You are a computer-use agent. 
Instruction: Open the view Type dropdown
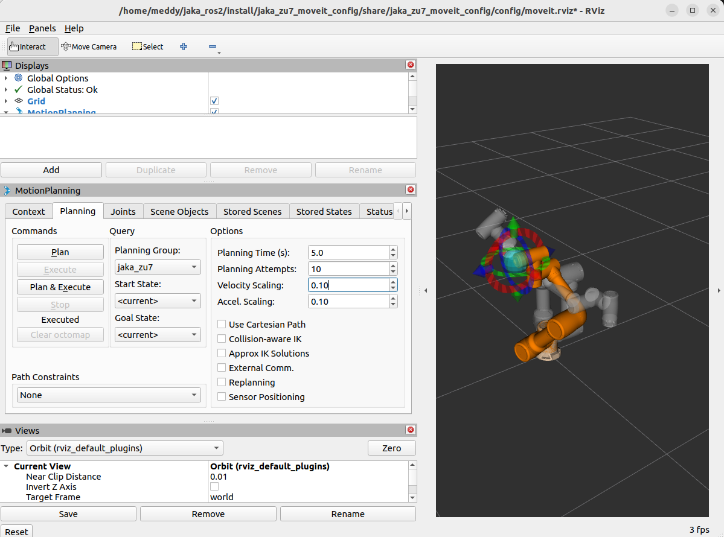tap(124, 448)
